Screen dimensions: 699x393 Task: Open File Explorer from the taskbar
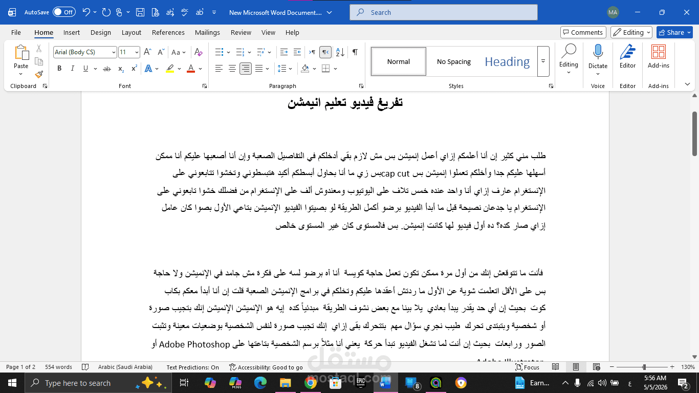click(285, 383)
